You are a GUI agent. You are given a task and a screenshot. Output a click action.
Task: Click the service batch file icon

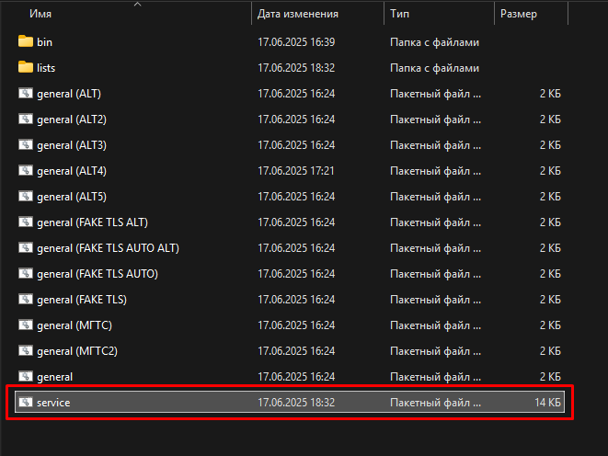tap(26, 402)
